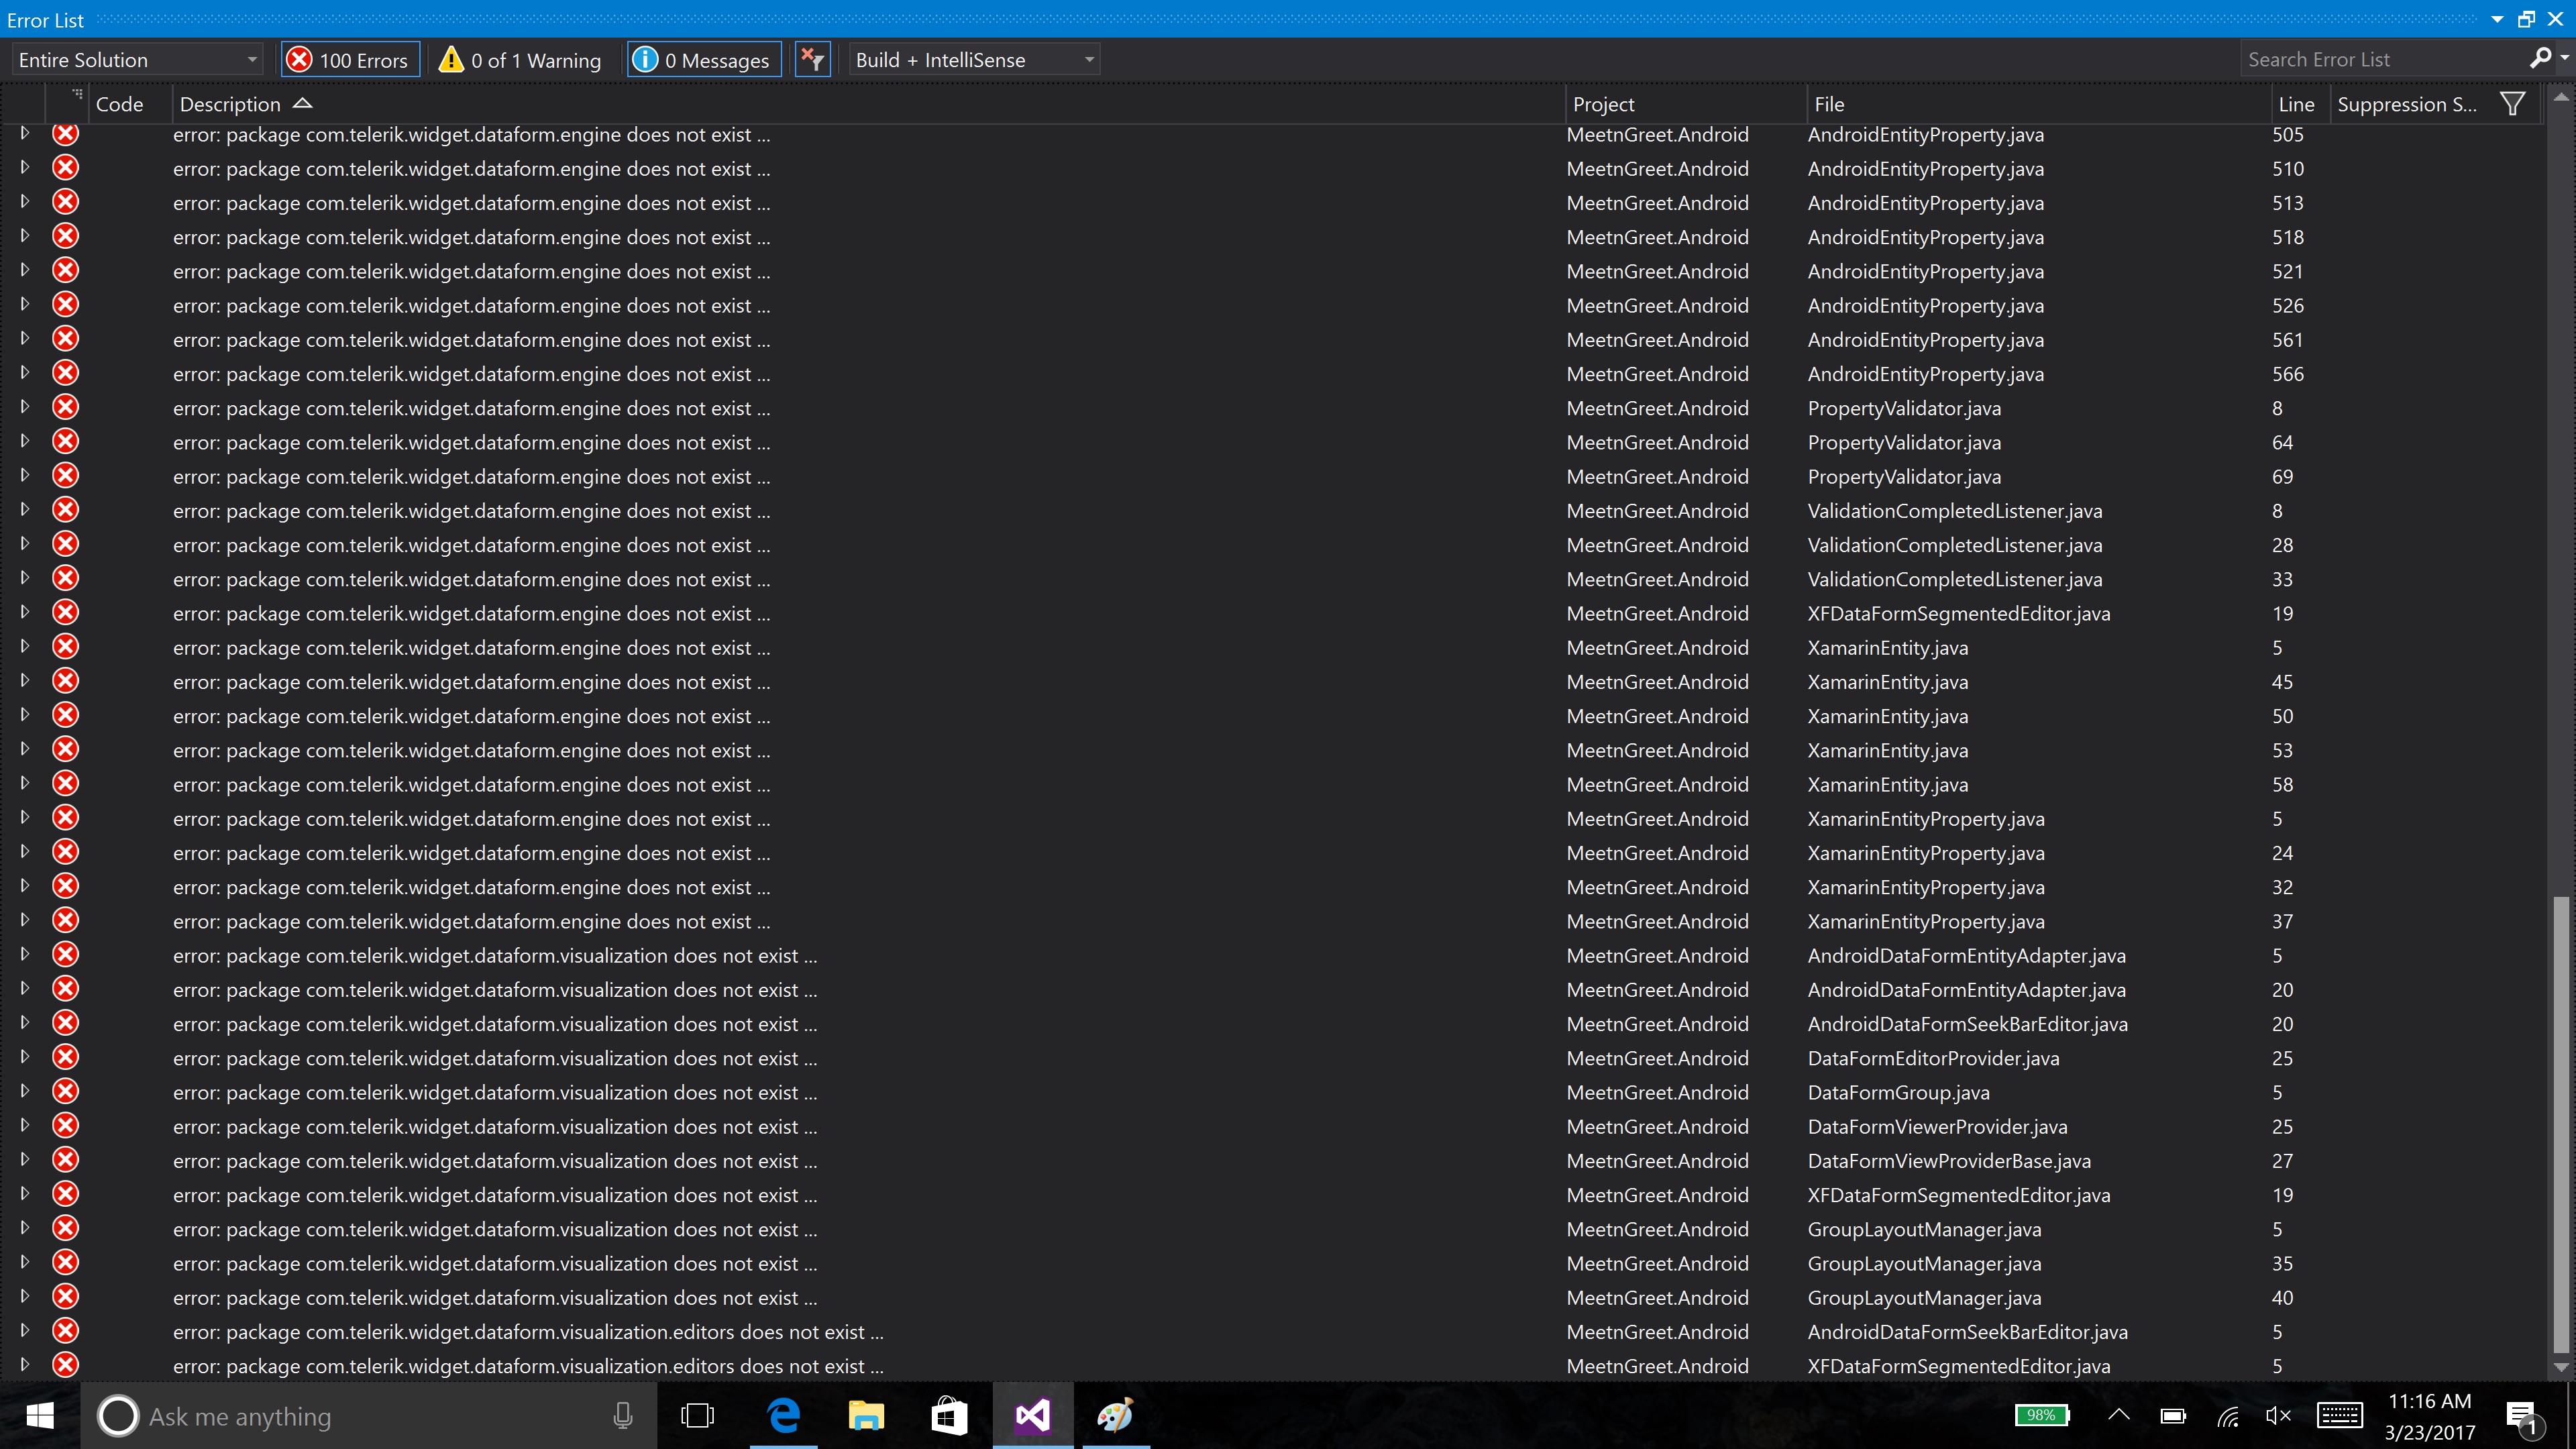2576x1449 pixels.
Task: Click the search magnifier icon
Action: [2539, 59]
